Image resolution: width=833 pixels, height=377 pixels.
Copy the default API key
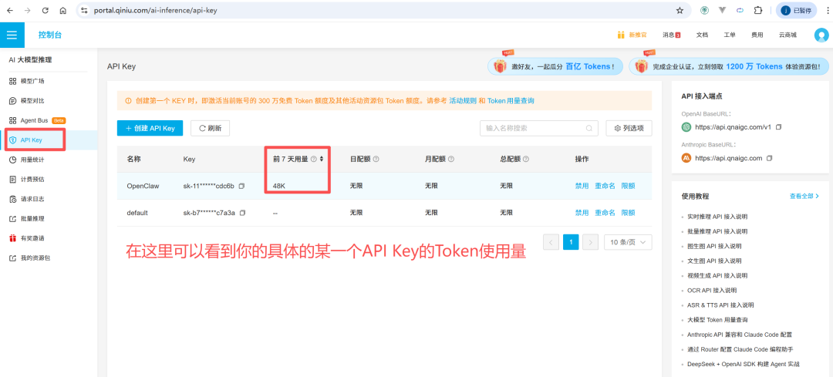coord(242,213)
